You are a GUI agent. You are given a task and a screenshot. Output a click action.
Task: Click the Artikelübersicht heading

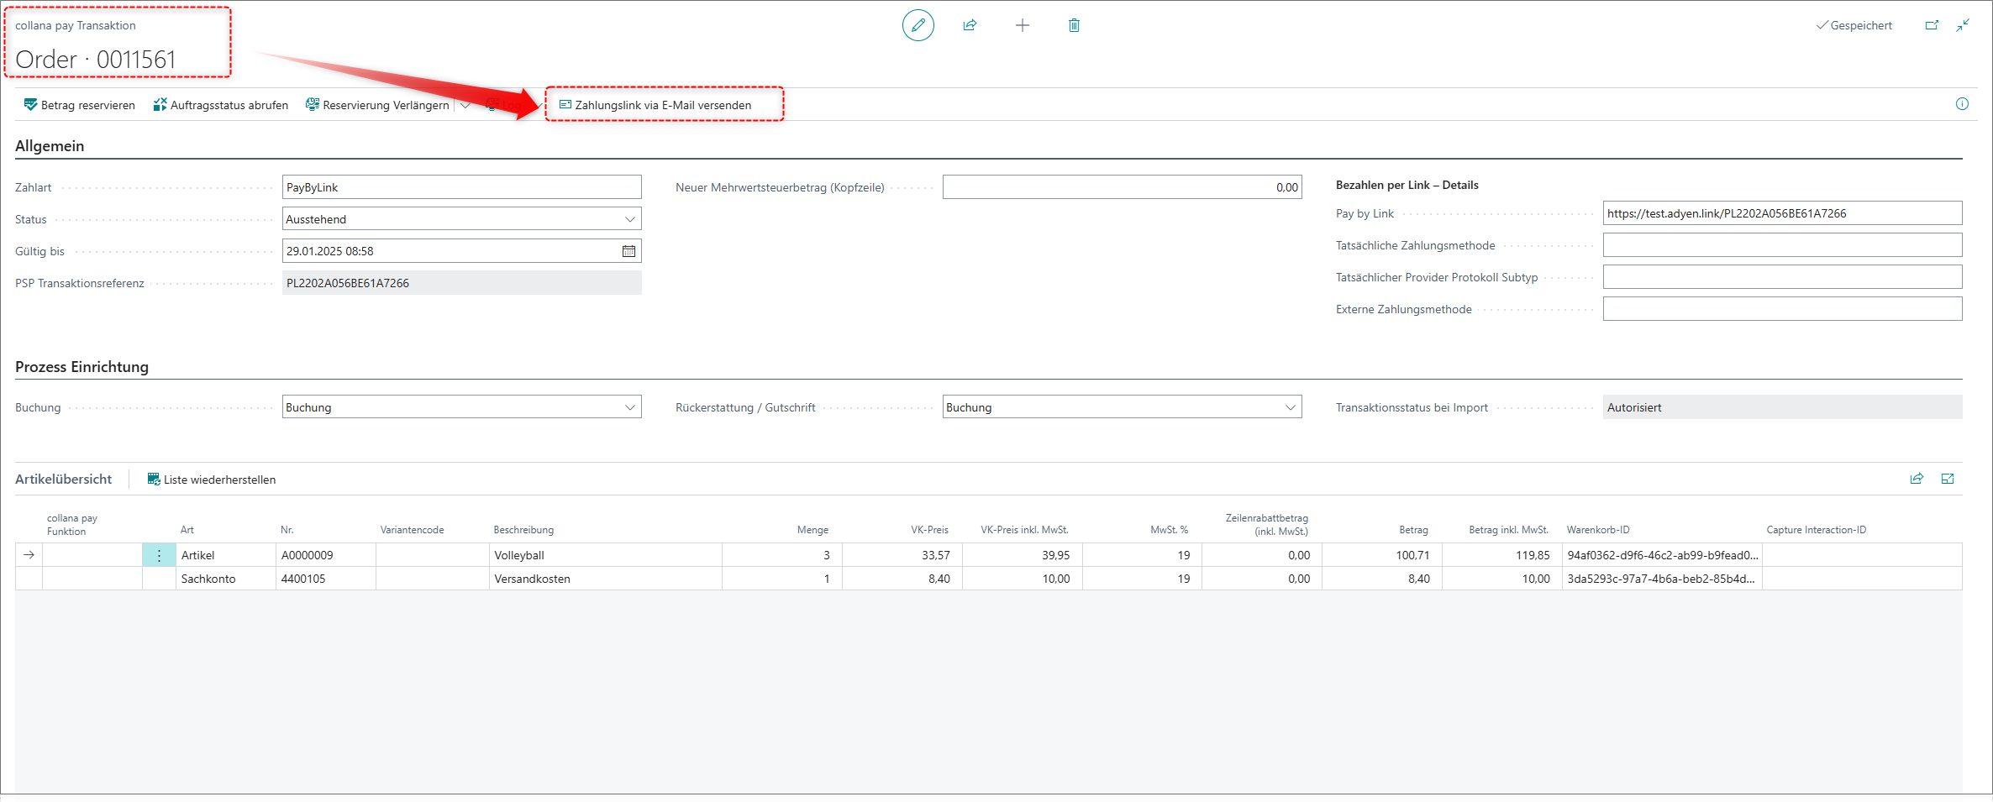63,480
